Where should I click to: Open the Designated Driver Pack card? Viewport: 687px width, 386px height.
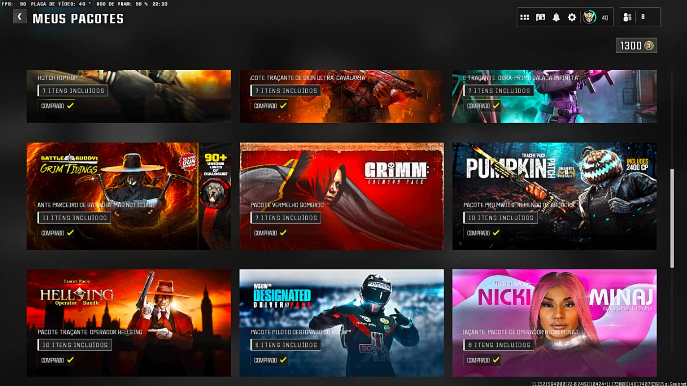(342, 323)
